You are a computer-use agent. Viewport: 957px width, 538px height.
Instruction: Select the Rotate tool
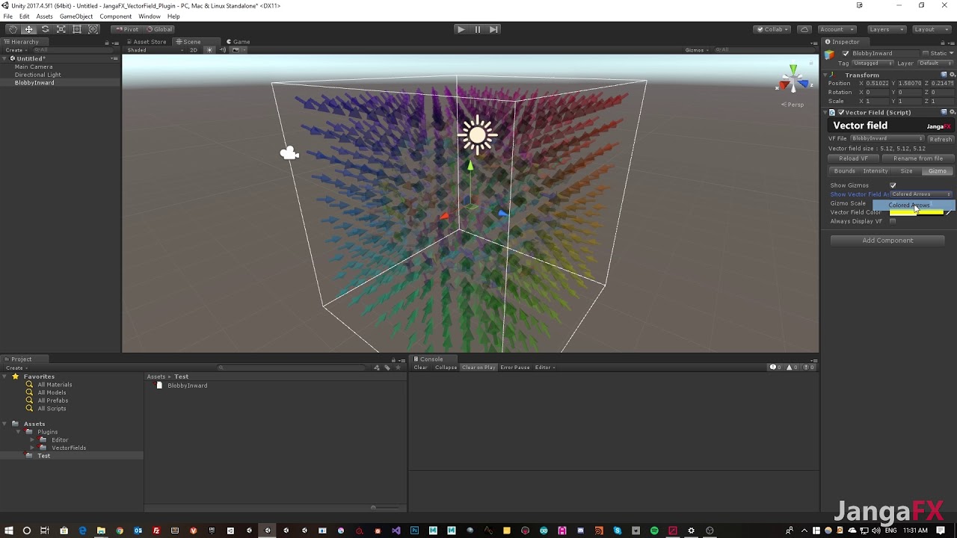45,29
